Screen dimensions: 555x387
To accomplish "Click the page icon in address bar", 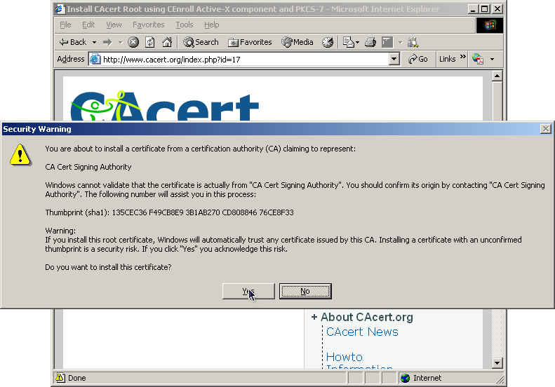I will [x=95, y=59].
